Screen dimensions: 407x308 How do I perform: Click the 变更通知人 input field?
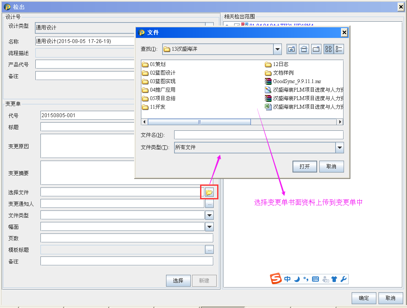click(x=123, y=204)
